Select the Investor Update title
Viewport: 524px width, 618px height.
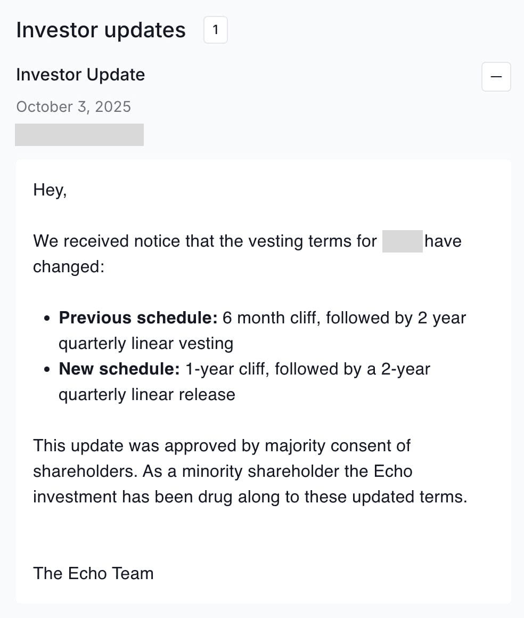[80, 75]
